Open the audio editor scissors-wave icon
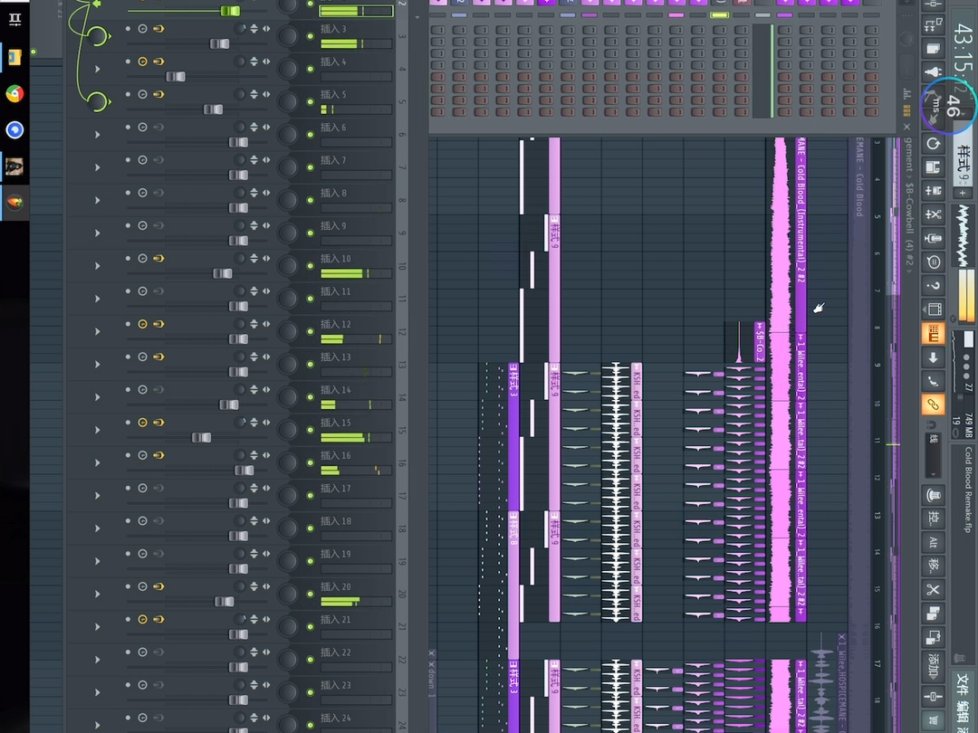The image size is (978, 733). pos(933,214)
